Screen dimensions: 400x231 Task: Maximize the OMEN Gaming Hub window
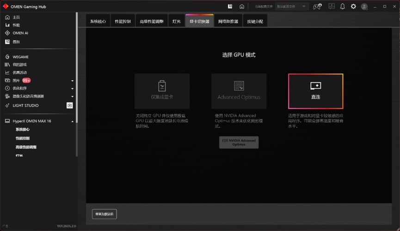(385, 6)
